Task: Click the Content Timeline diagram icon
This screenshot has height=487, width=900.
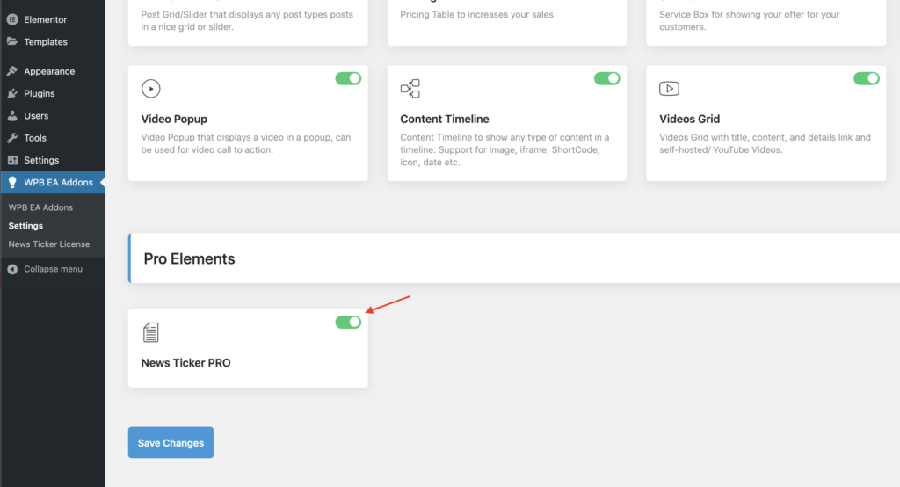Action: (x=410, y=89)
